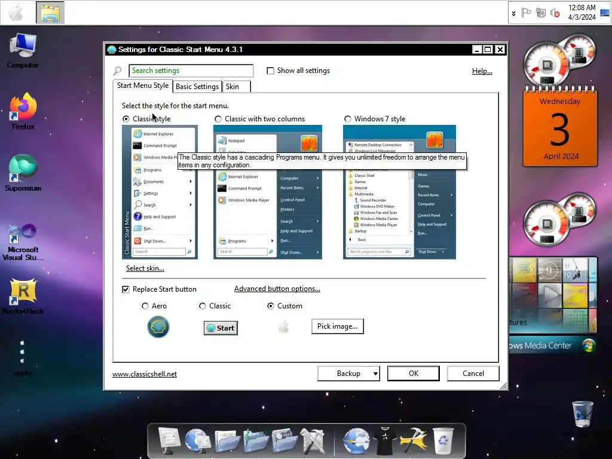Viewport: 612px width, 459px height.
Task: Click the Aero shell button preview image
Action: [158, 327]
